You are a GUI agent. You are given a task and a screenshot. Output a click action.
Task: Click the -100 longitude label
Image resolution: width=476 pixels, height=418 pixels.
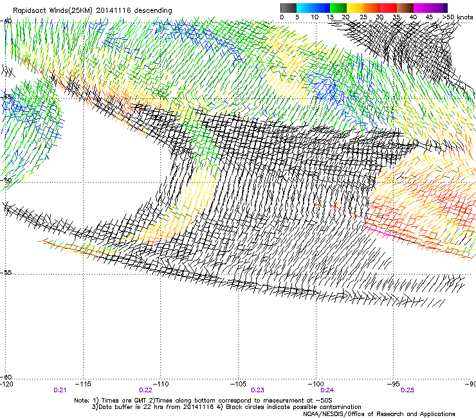tap(316, 384)
